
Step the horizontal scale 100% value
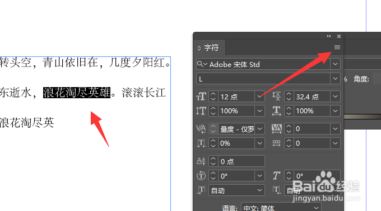coord(289,111)
